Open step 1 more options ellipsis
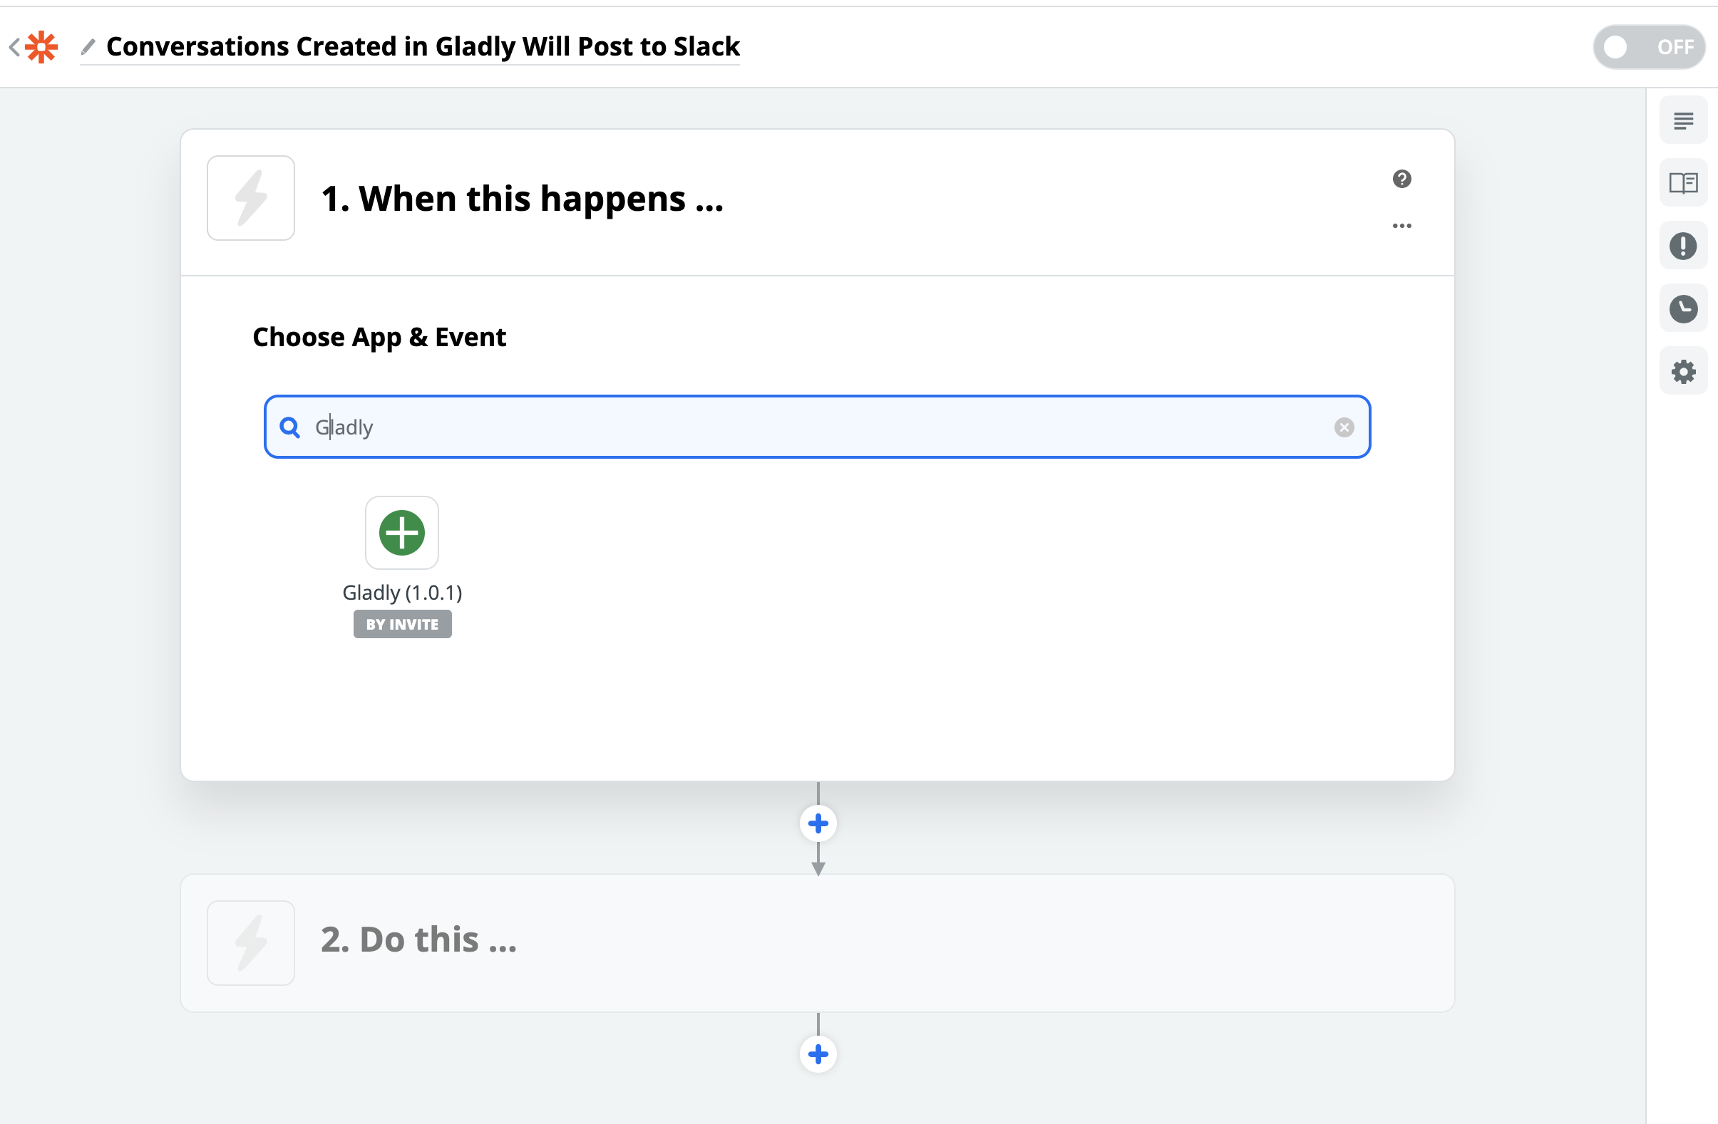 [x=1401, y=226]
